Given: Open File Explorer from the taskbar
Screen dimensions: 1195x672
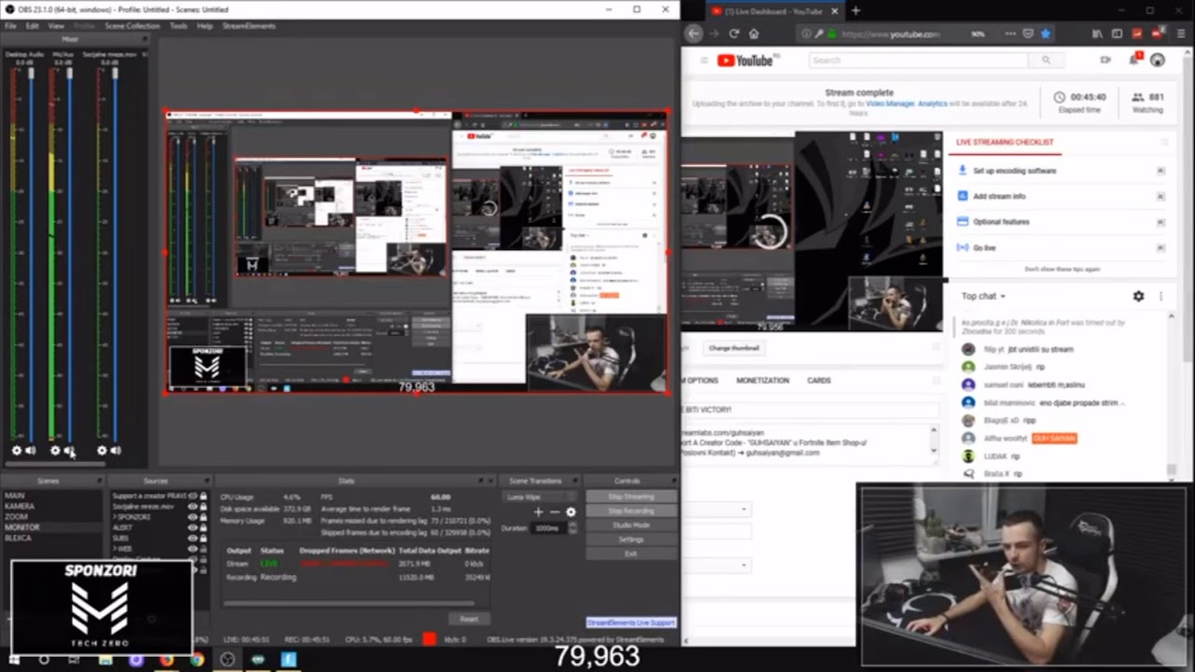Looking at the screenshot, I should (105, 660).
